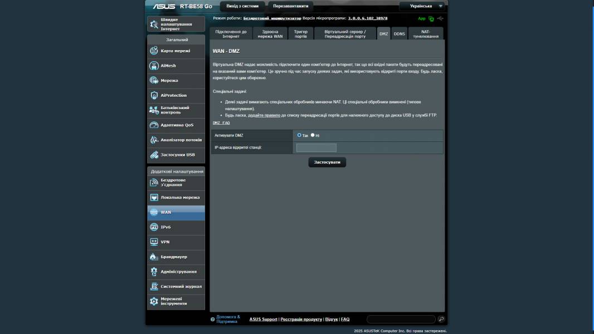This screenshot has height=334, width=594.
Task: Select the Так radio button for DMZ
Action: (x=299, y=135)
